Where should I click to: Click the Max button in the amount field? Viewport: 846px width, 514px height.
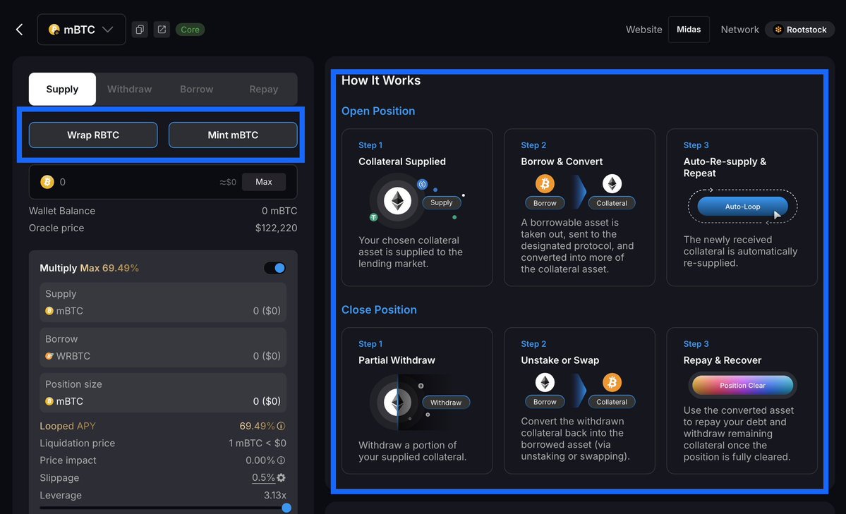click(x=263, y=181)
